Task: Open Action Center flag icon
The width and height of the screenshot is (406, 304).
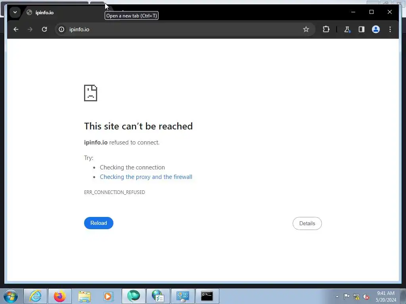Action: pos(347,296)
